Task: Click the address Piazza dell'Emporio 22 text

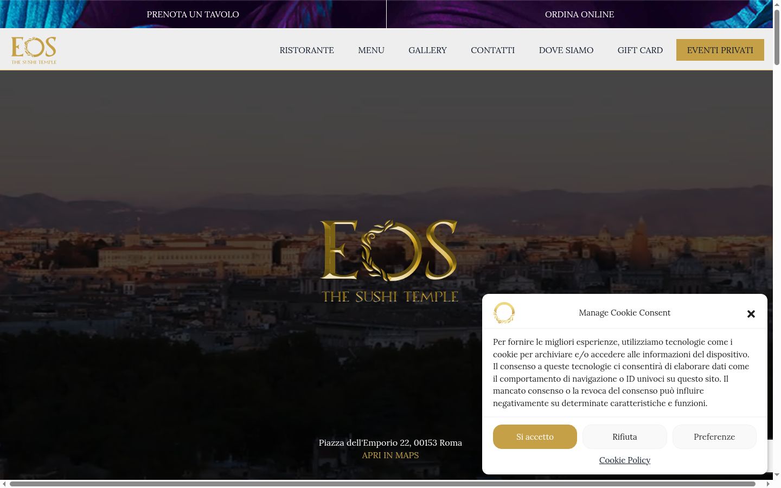Action: coord(390,442)
